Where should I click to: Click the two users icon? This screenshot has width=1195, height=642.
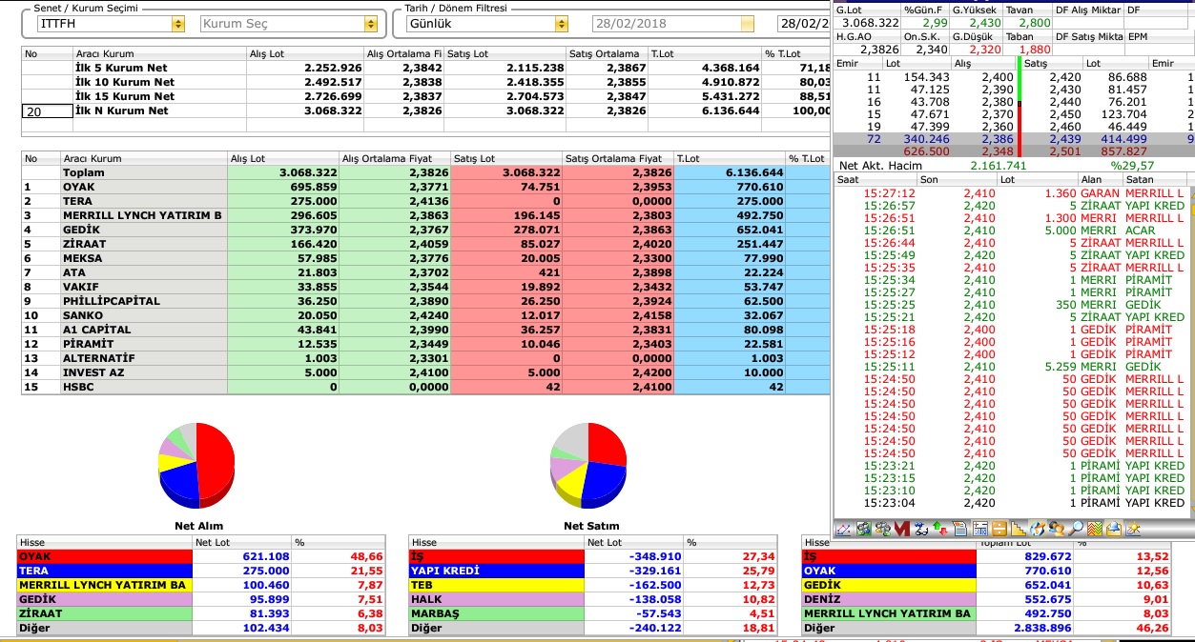1057,529
